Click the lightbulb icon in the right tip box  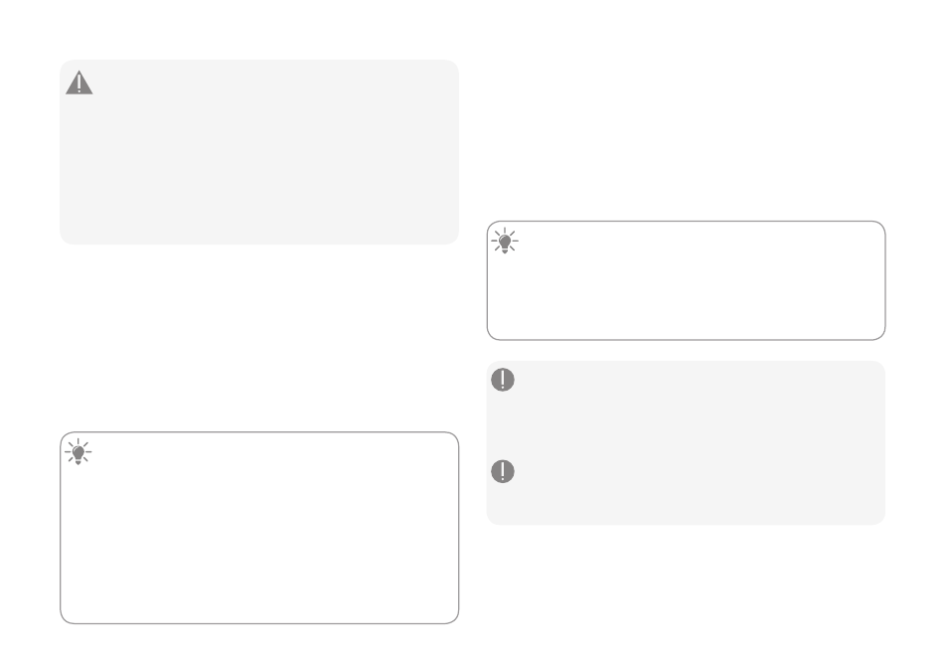[505, 241]
